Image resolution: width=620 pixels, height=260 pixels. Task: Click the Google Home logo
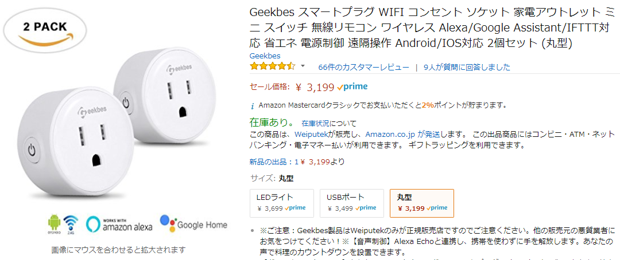193,224
